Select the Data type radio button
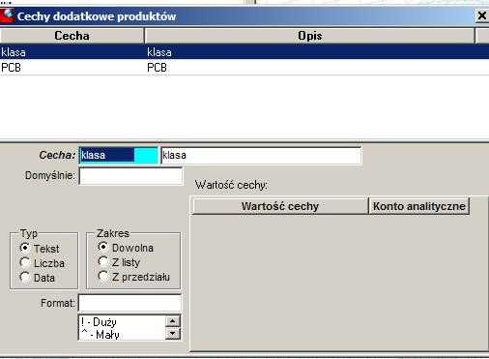Viewport: 489px width, 359px height. point(25,278)
